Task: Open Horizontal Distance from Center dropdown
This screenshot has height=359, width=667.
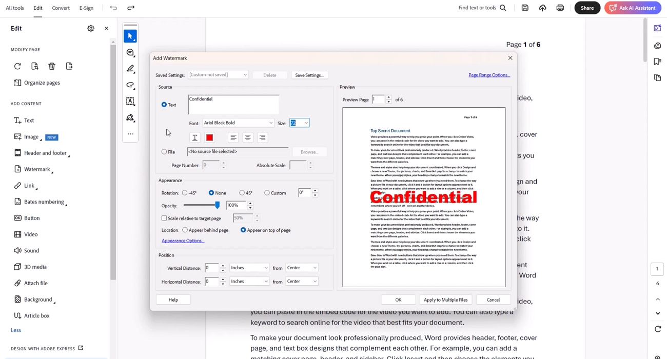Action: click(302, 281)
